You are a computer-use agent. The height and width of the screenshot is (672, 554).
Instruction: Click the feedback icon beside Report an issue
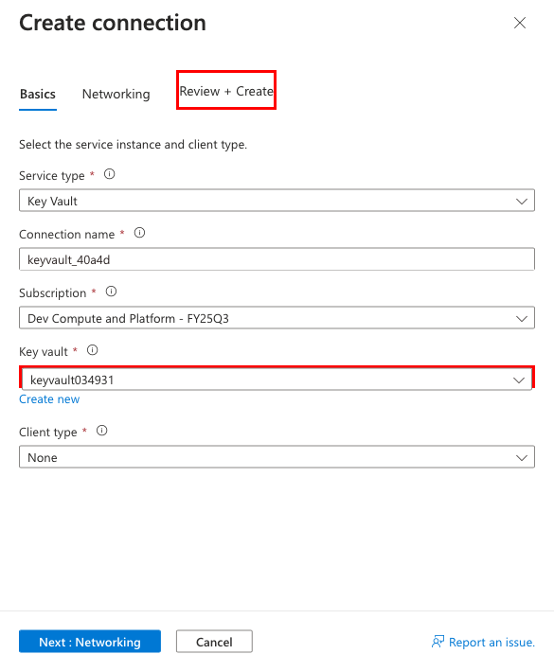pos(438,642)
